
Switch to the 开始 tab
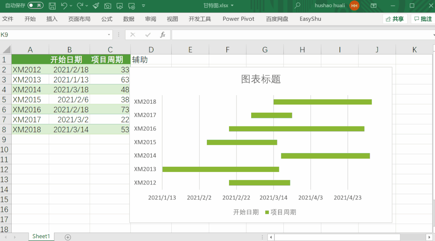[30, 19]
